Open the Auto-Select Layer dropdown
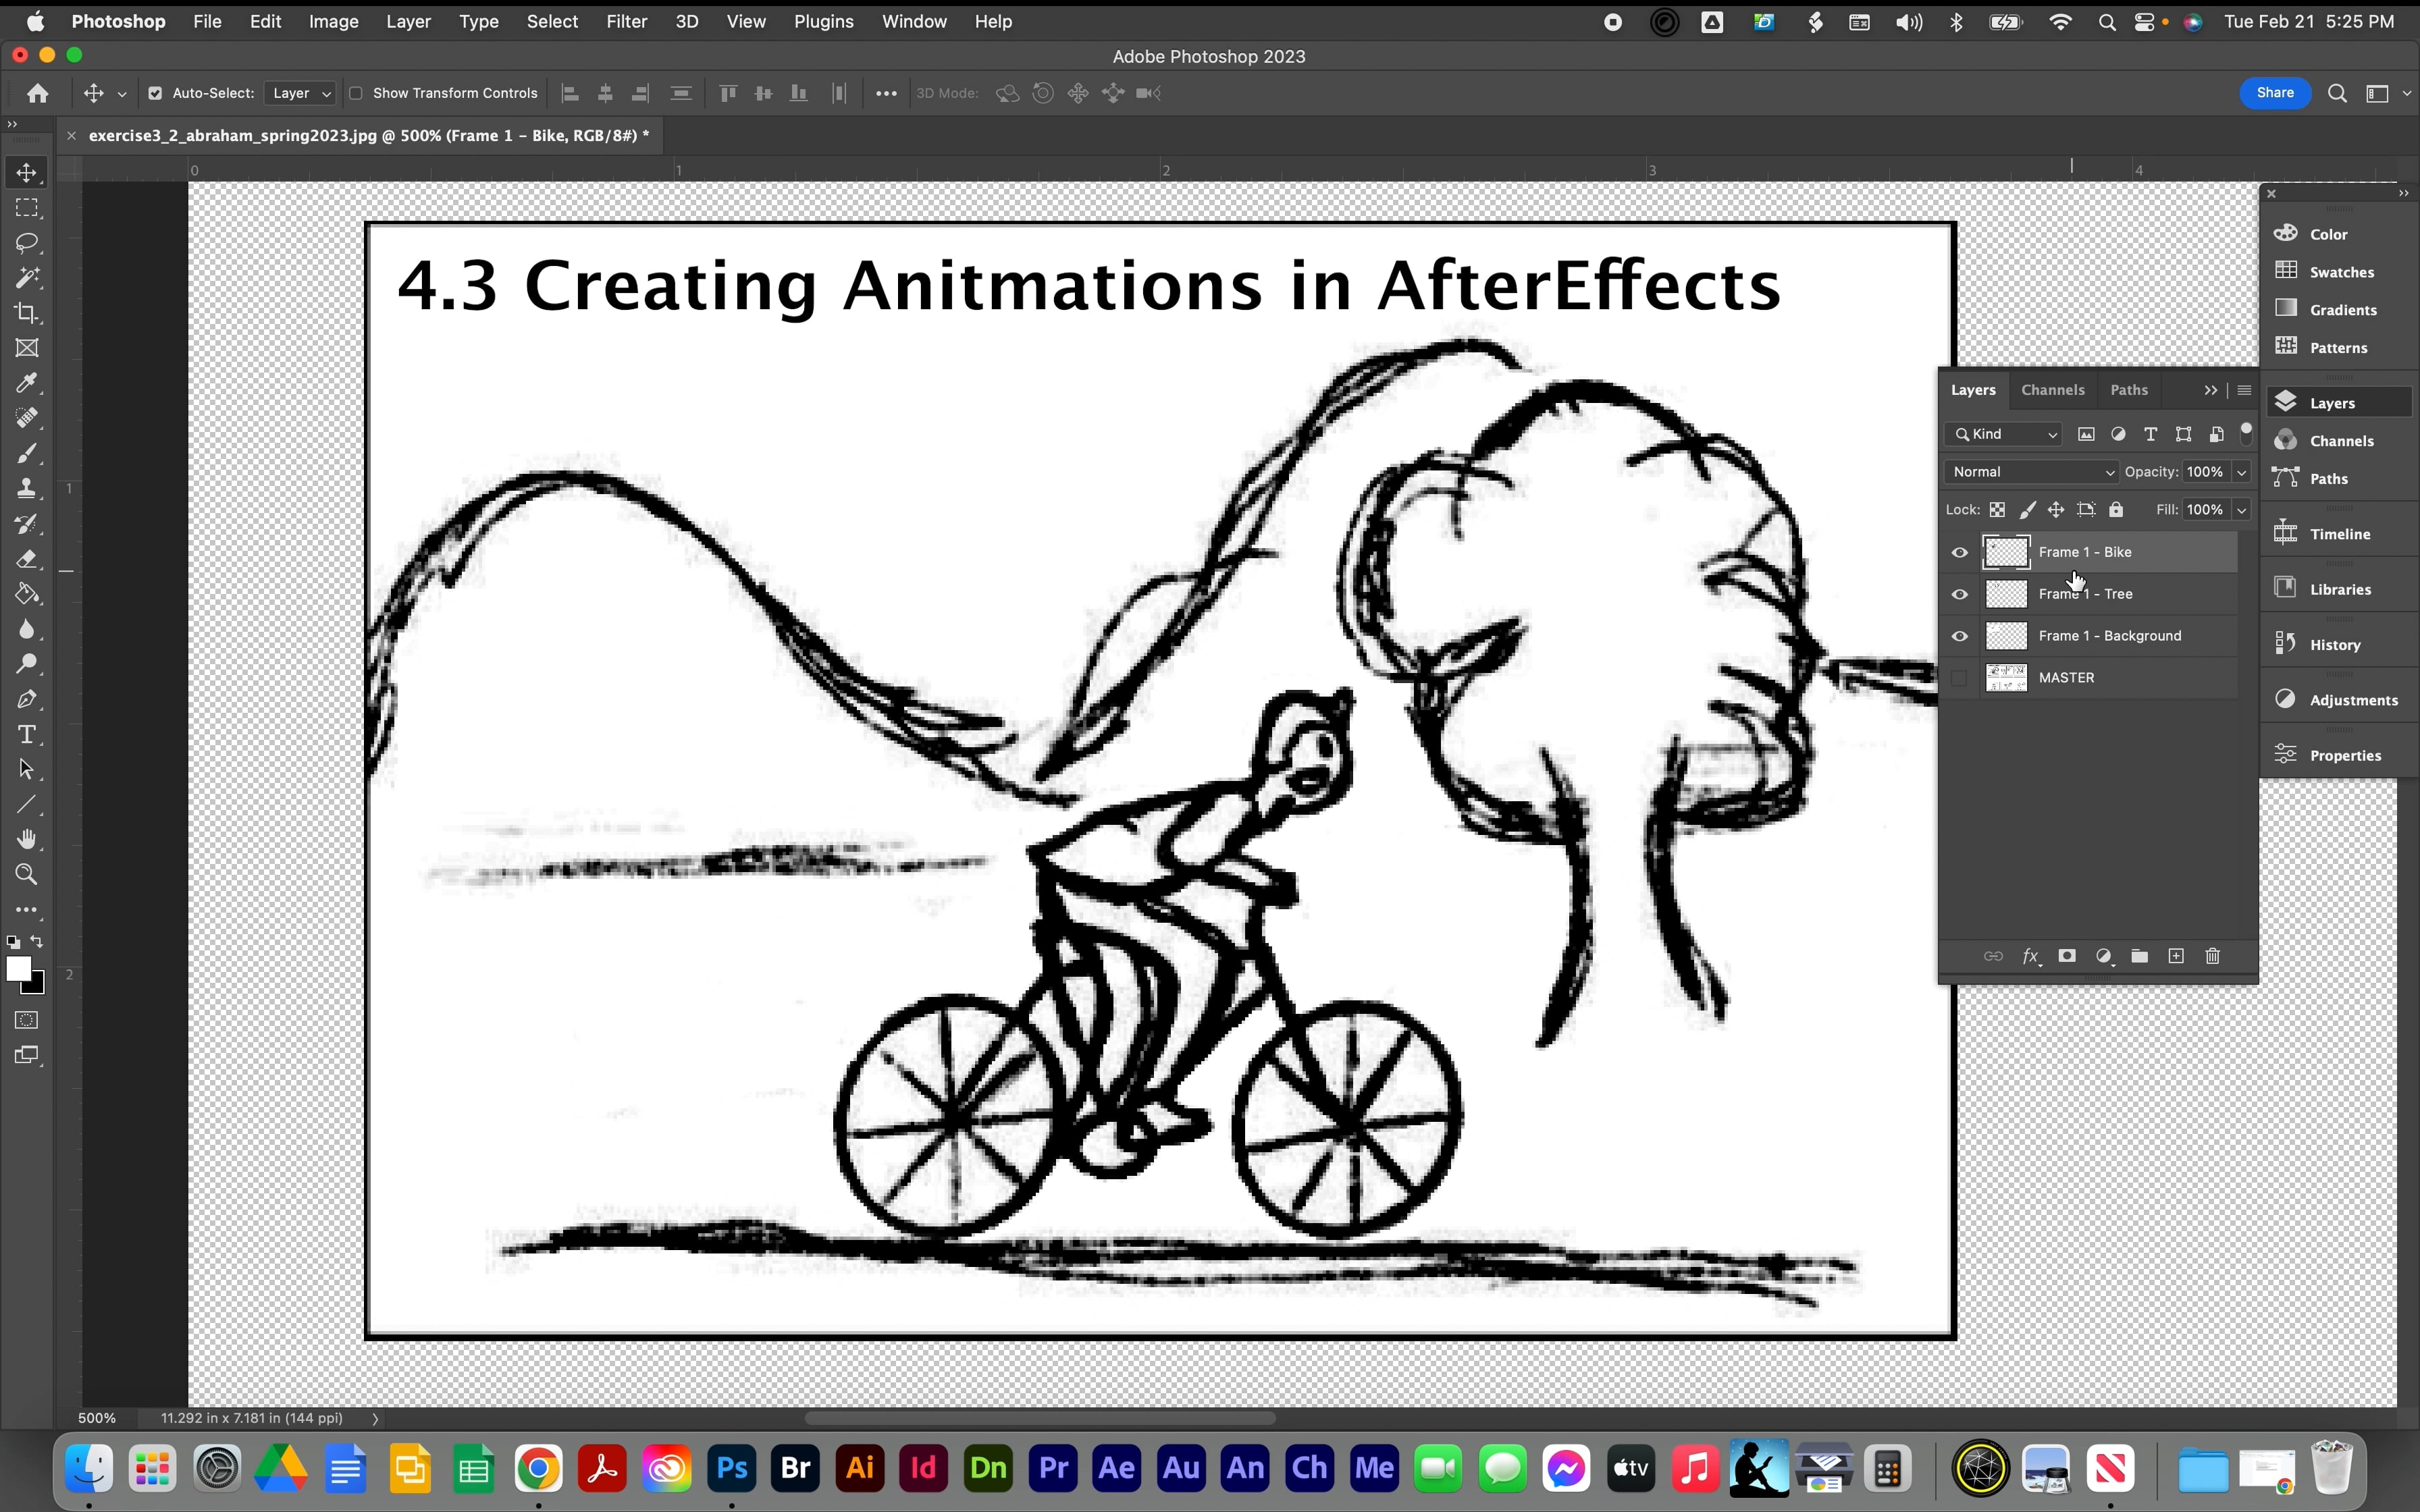The image size is (2420, 1512). click(300, 93)
